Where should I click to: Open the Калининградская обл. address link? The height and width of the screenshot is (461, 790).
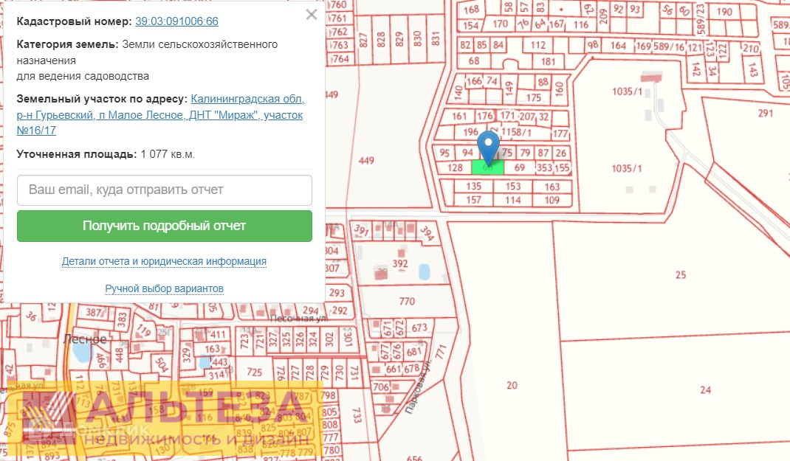(160, 115)
